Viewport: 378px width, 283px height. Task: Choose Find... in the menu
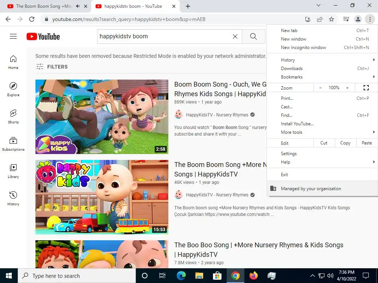coord(322,115)
